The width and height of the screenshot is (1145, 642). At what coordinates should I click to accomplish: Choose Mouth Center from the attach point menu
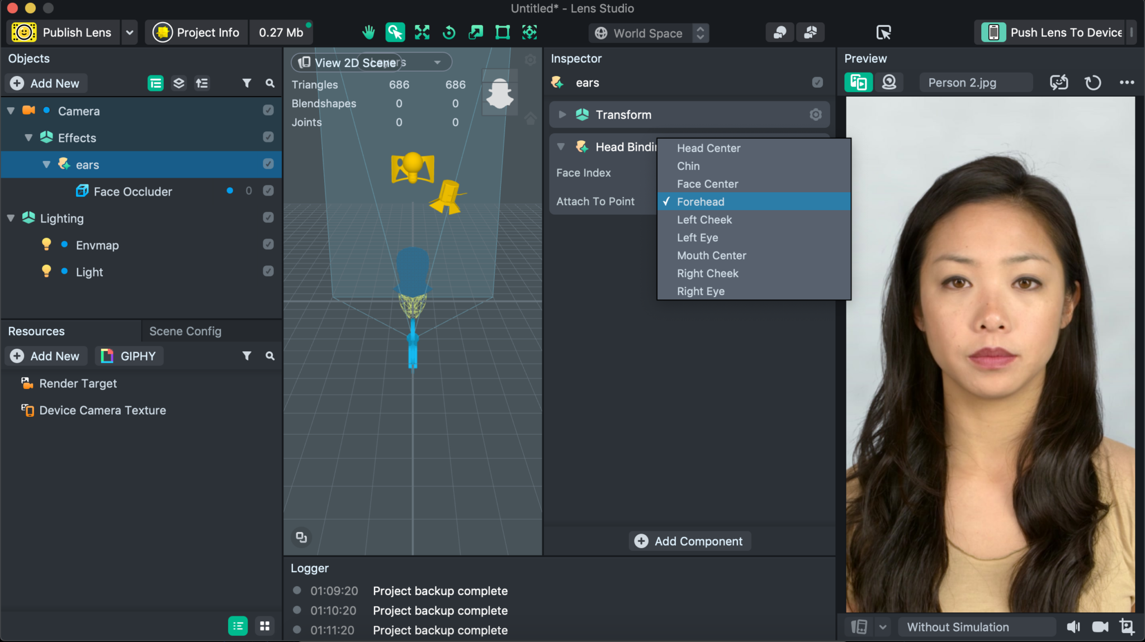point(711,255)
